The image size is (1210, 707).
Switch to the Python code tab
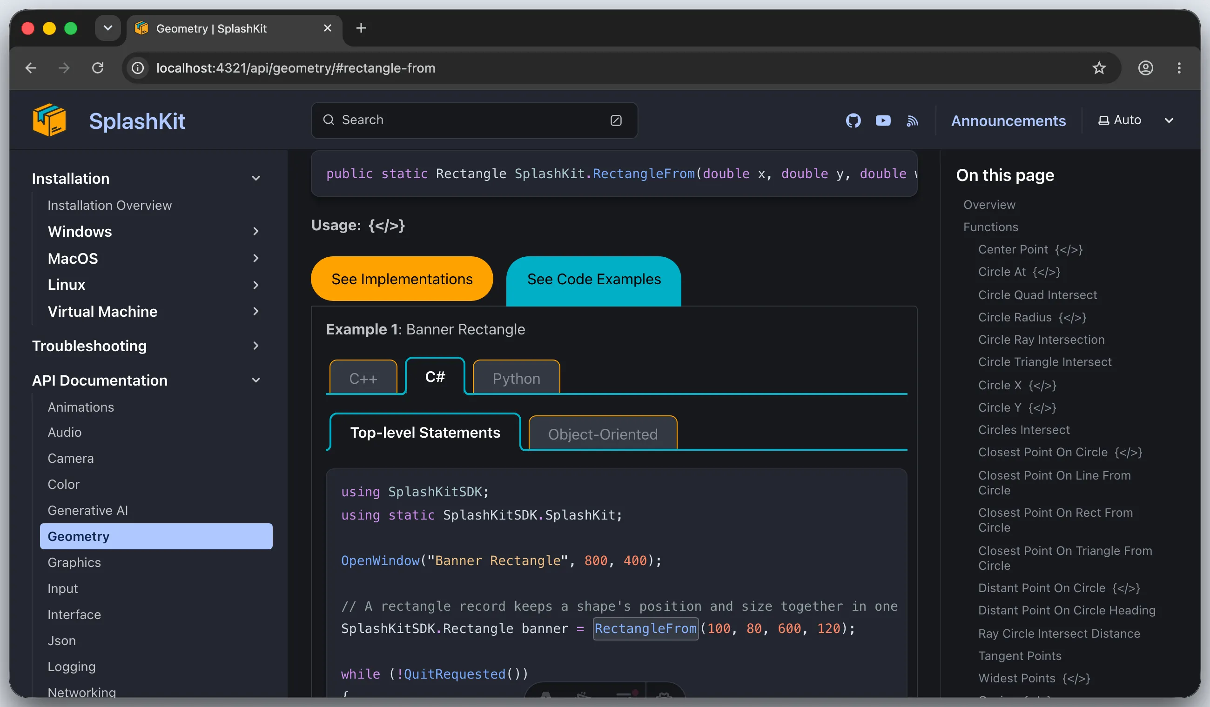(516, 378)
